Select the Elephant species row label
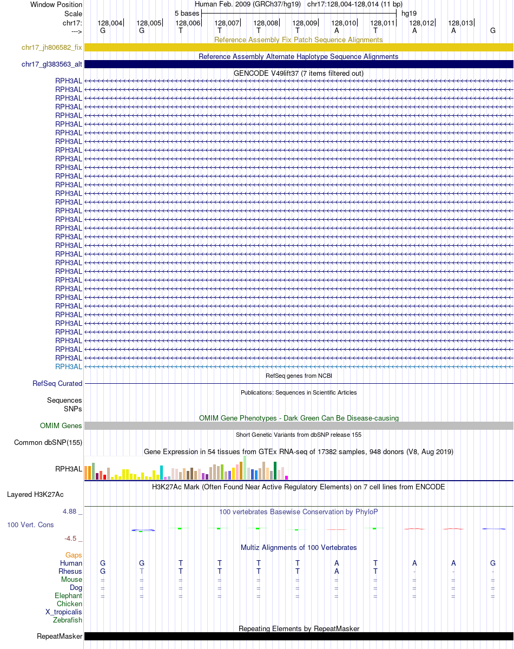This screenshot has width=514, height=649. tap(68, 595)
